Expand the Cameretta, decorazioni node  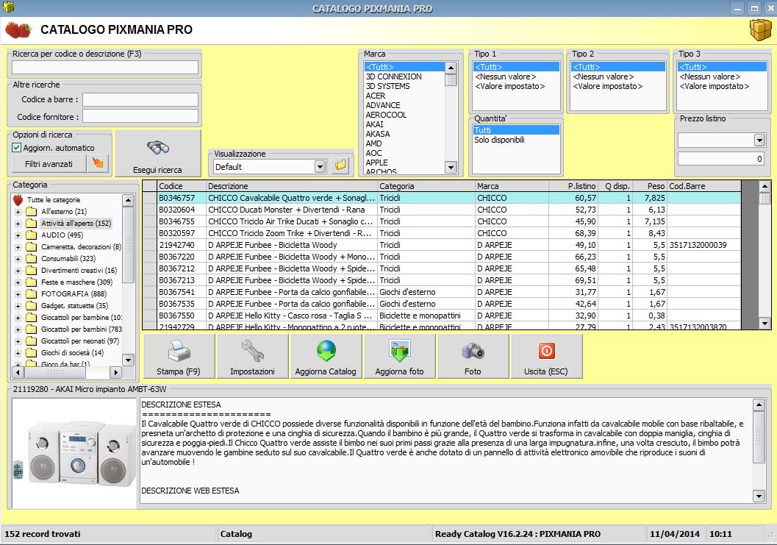tap(18, 247)
